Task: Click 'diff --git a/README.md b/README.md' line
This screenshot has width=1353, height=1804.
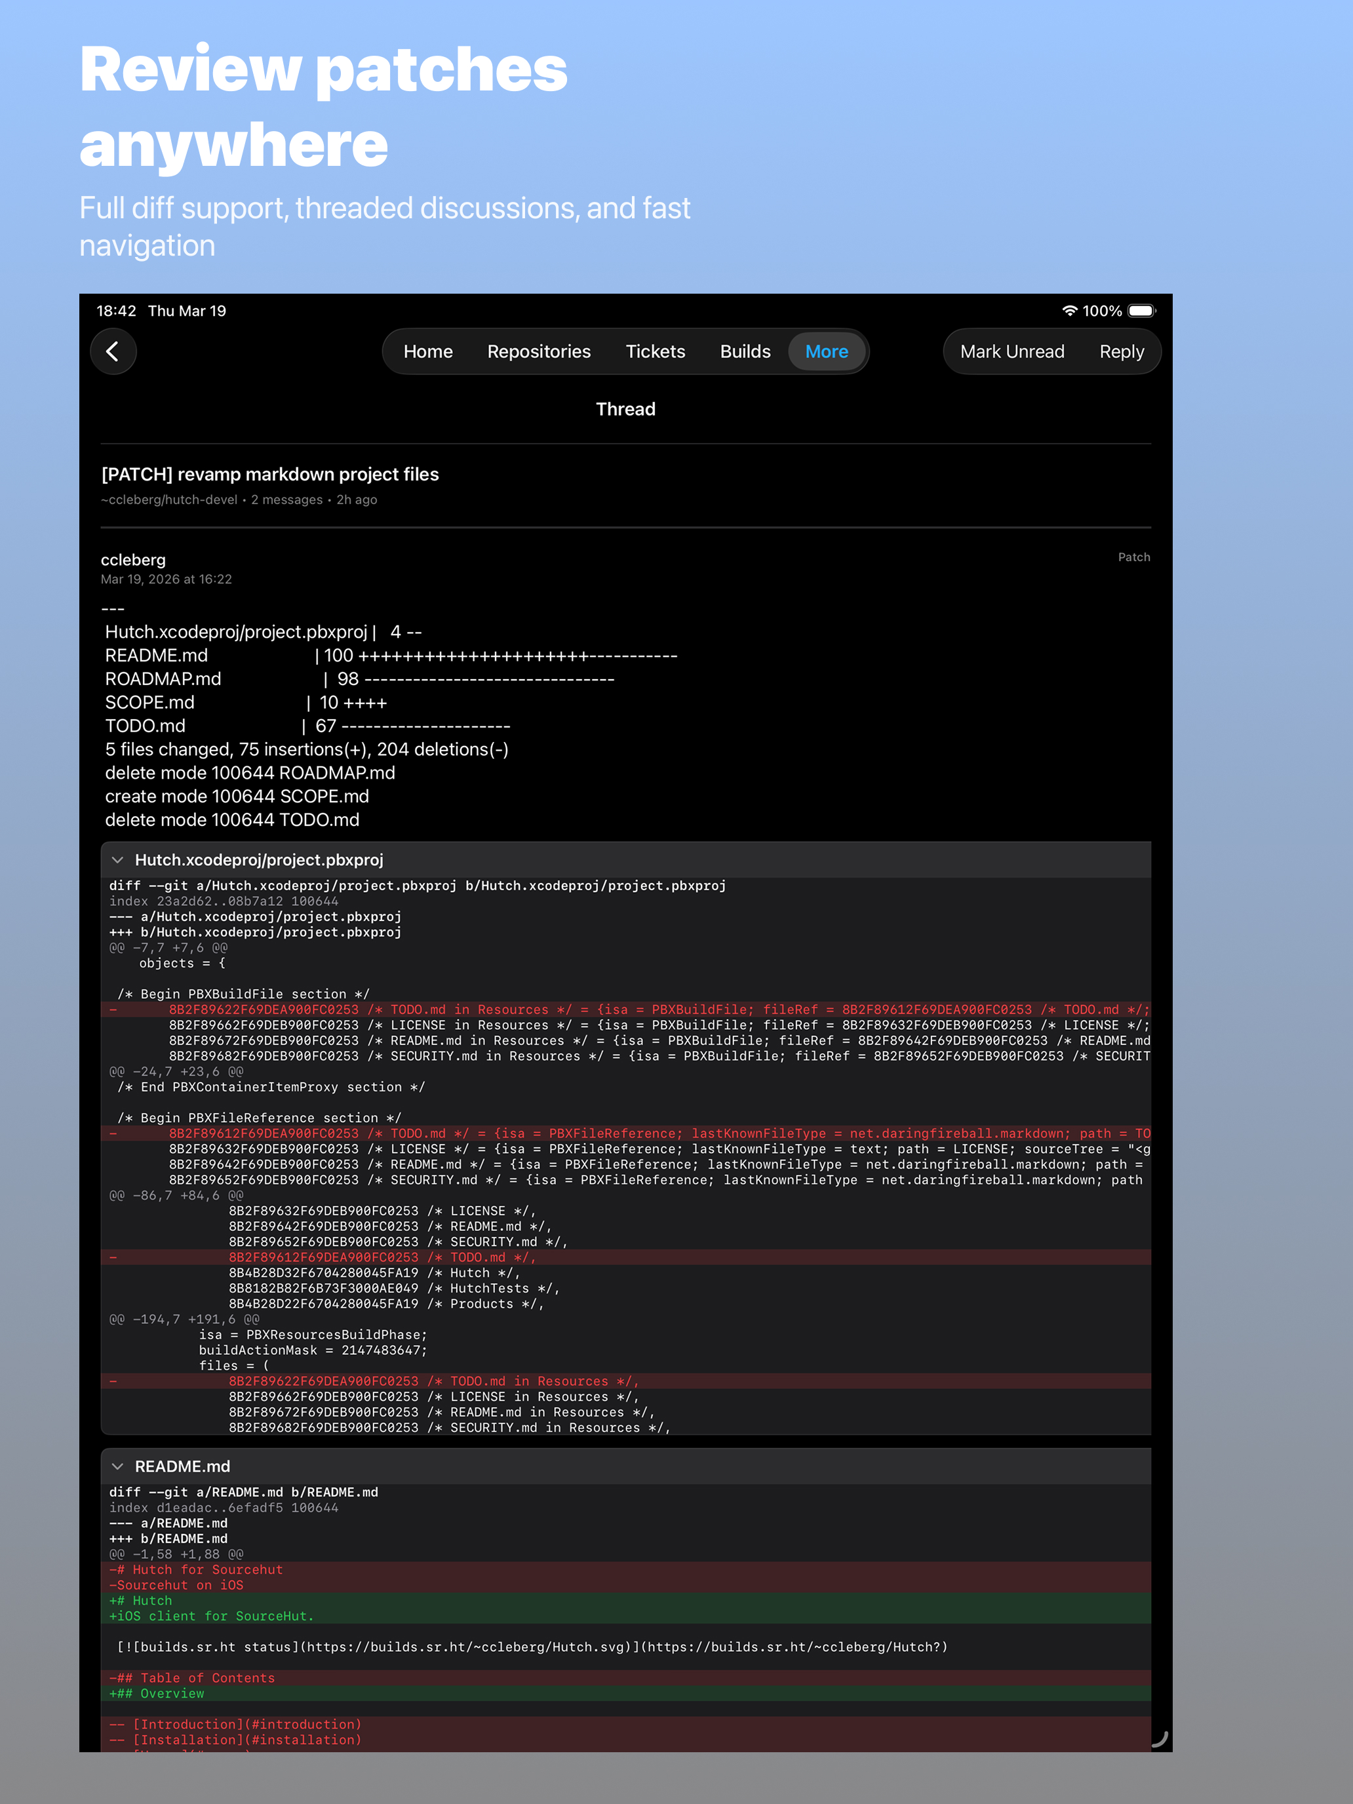Action: click(243, 1493)
